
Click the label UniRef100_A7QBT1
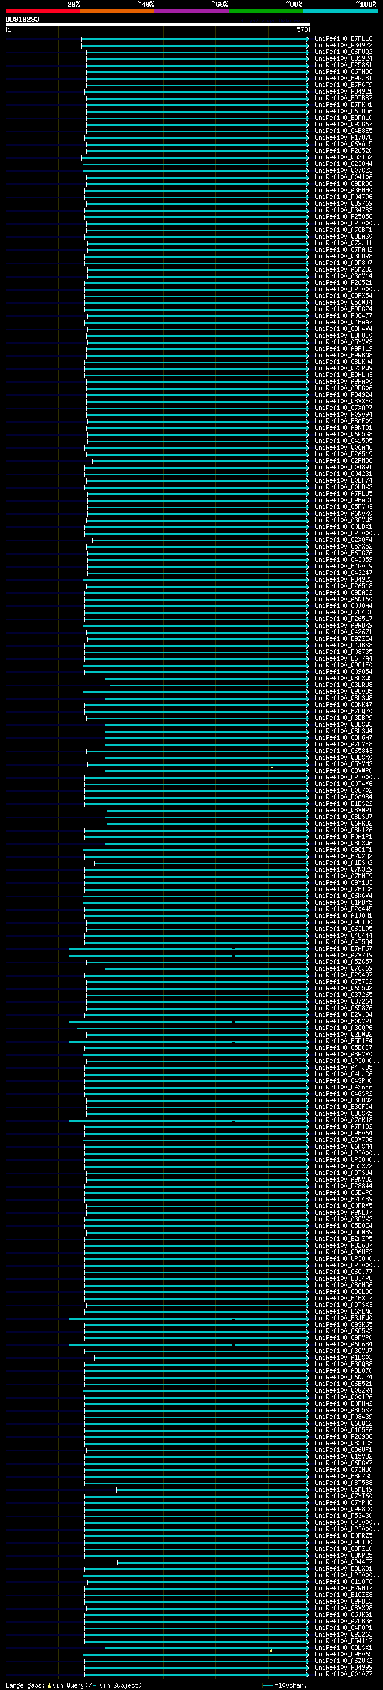344,230
